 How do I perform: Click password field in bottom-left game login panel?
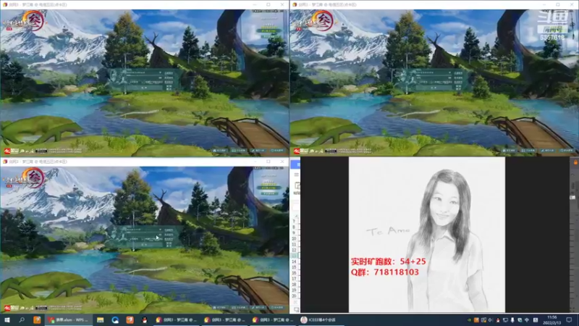point(145,235)
